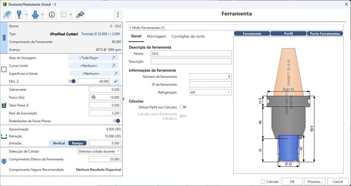The image size is (351, 186).
Task: Select the dotted boundary section icon
Action: 4,69
